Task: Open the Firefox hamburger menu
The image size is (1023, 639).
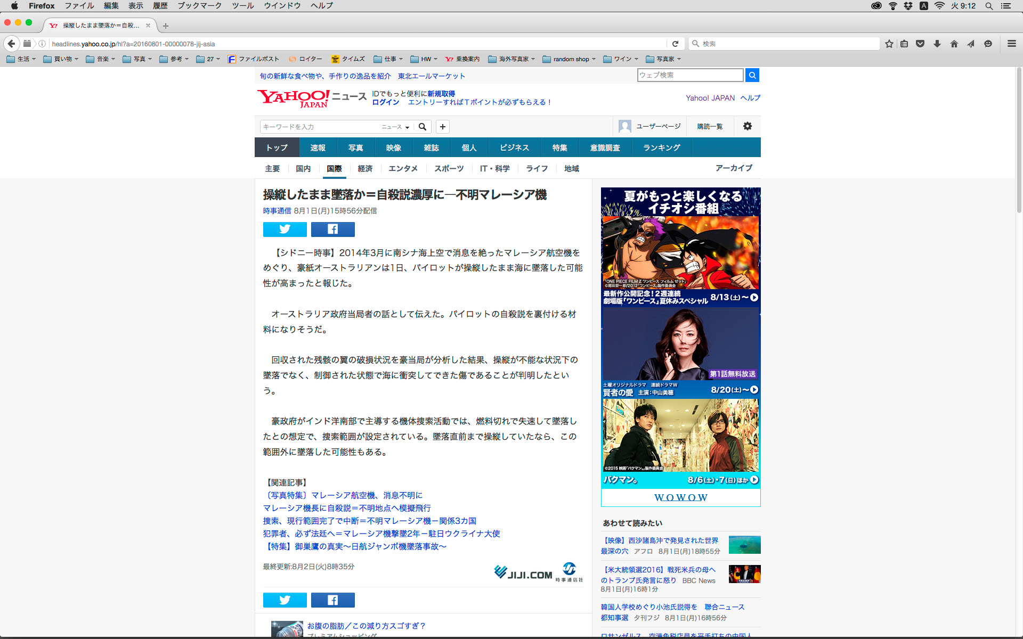Action: click(x=1011, y=44)
